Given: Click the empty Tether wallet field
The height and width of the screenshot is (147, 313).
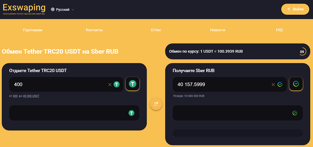Looking at the screenshot, I should tap(74, 113).
